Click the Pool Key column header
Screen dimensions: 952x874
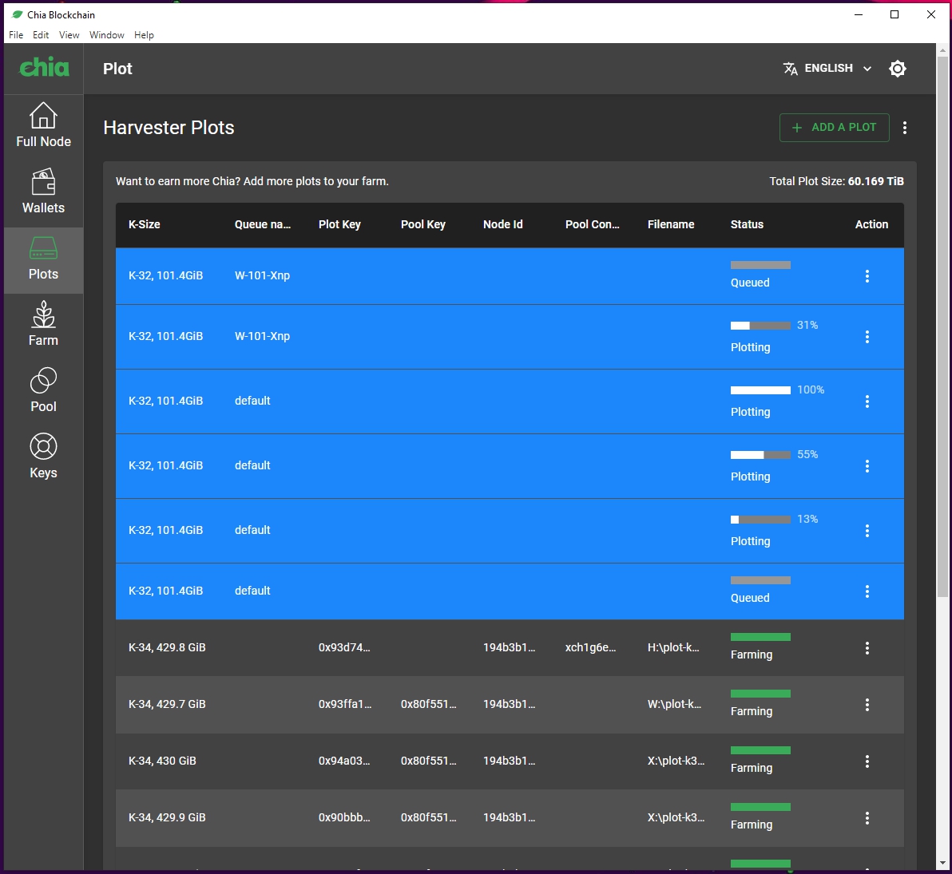tap(423, 224)
